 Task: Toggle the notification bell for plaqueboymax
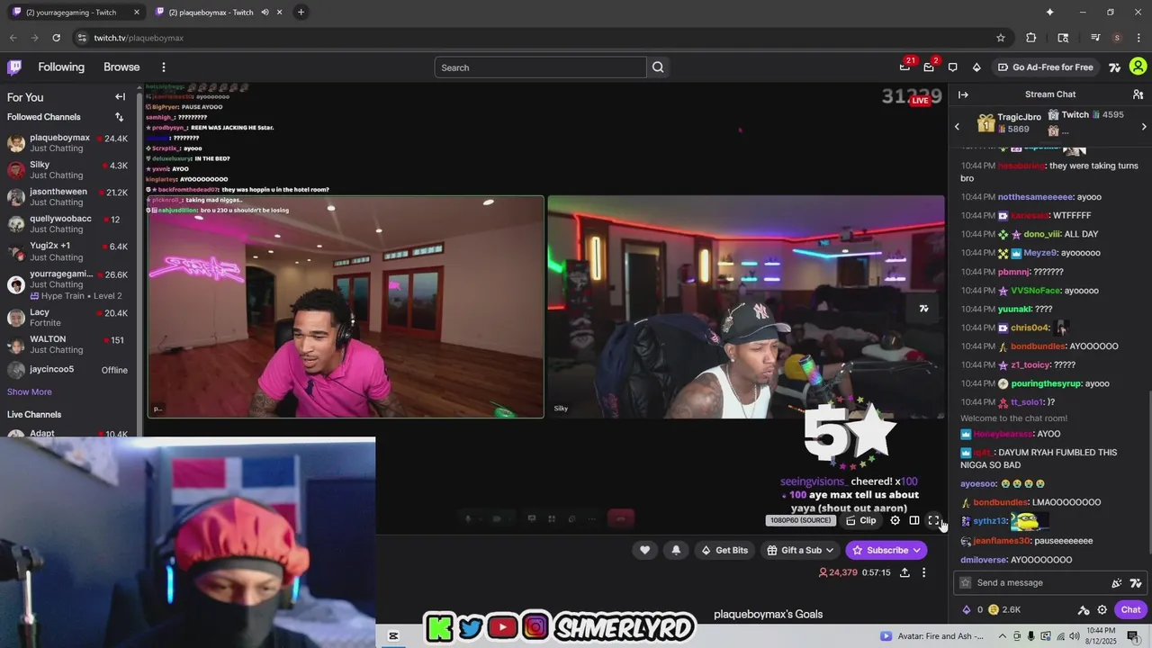tap(676, 550)
